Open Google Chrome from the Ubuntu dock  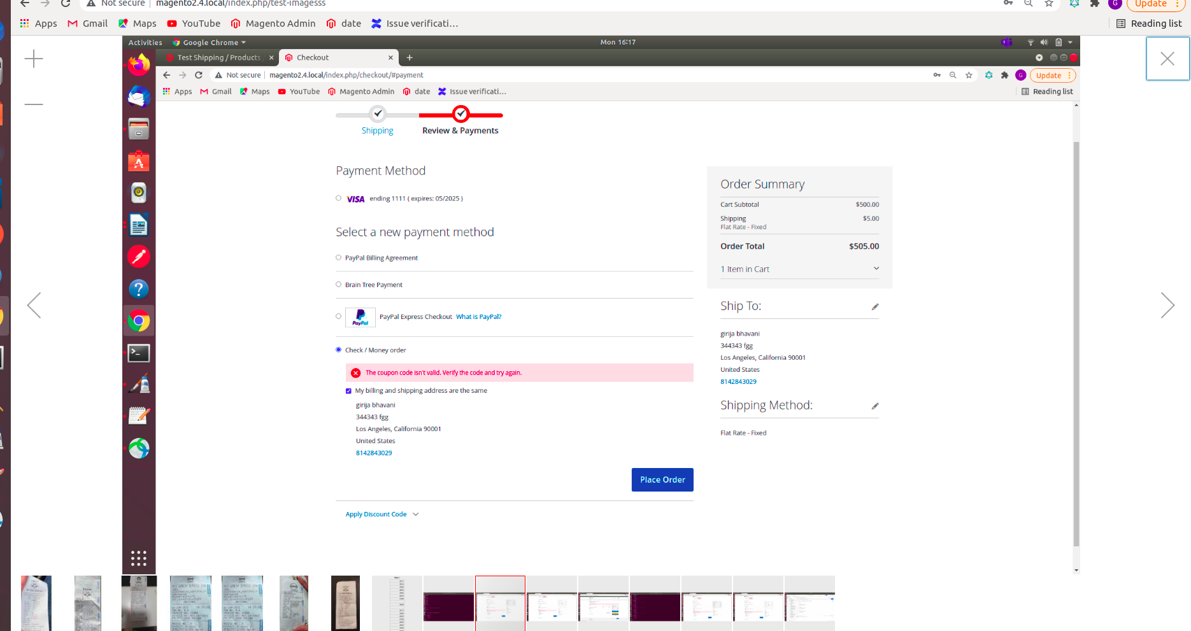pos(138,320)
